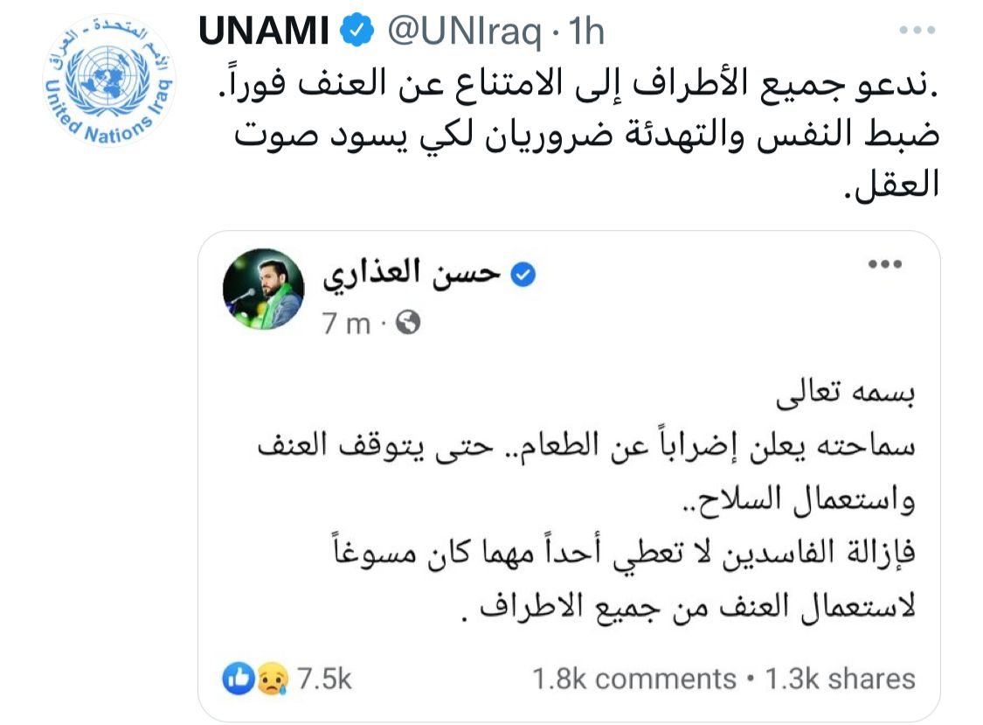Click the globe public audience icon
The width and height of the screenshot is (983, 725).
click(x=408, y=324)
